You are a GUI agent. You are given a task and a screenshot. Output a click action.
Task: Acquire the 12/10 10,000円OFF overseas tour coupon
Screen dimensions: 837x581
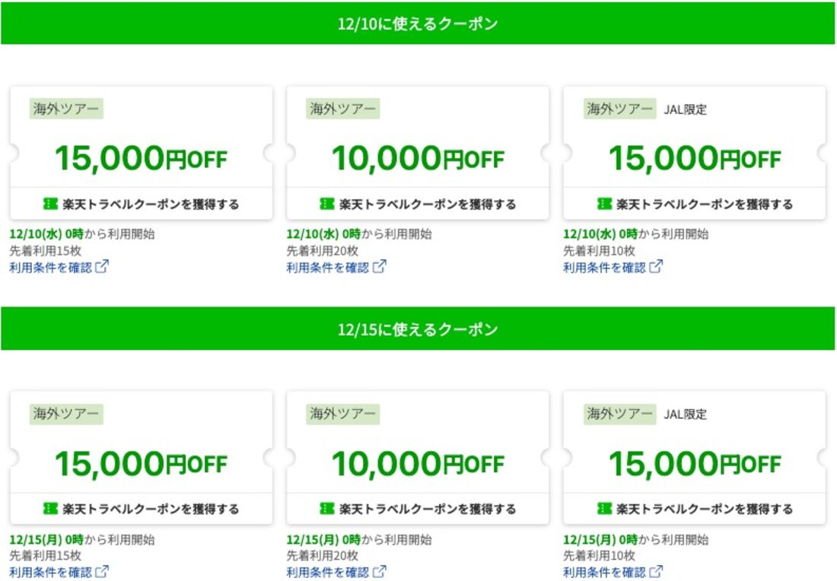[x=417, y=204]
